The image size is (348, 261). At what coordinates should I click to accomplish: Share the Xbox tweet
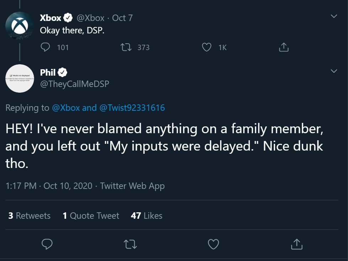point(283,47)
